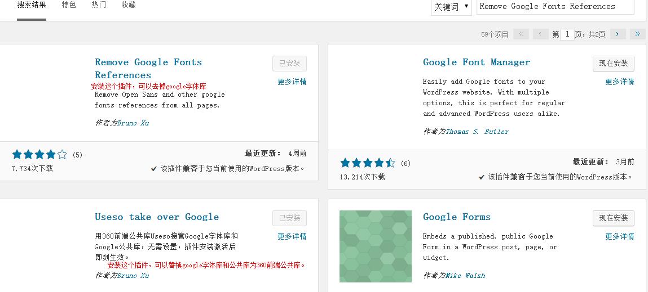Click the green hexagon Google Forms thumbnail
This screenshot has width=648, height=292.
pyautogui.click(x=376, y=246)
